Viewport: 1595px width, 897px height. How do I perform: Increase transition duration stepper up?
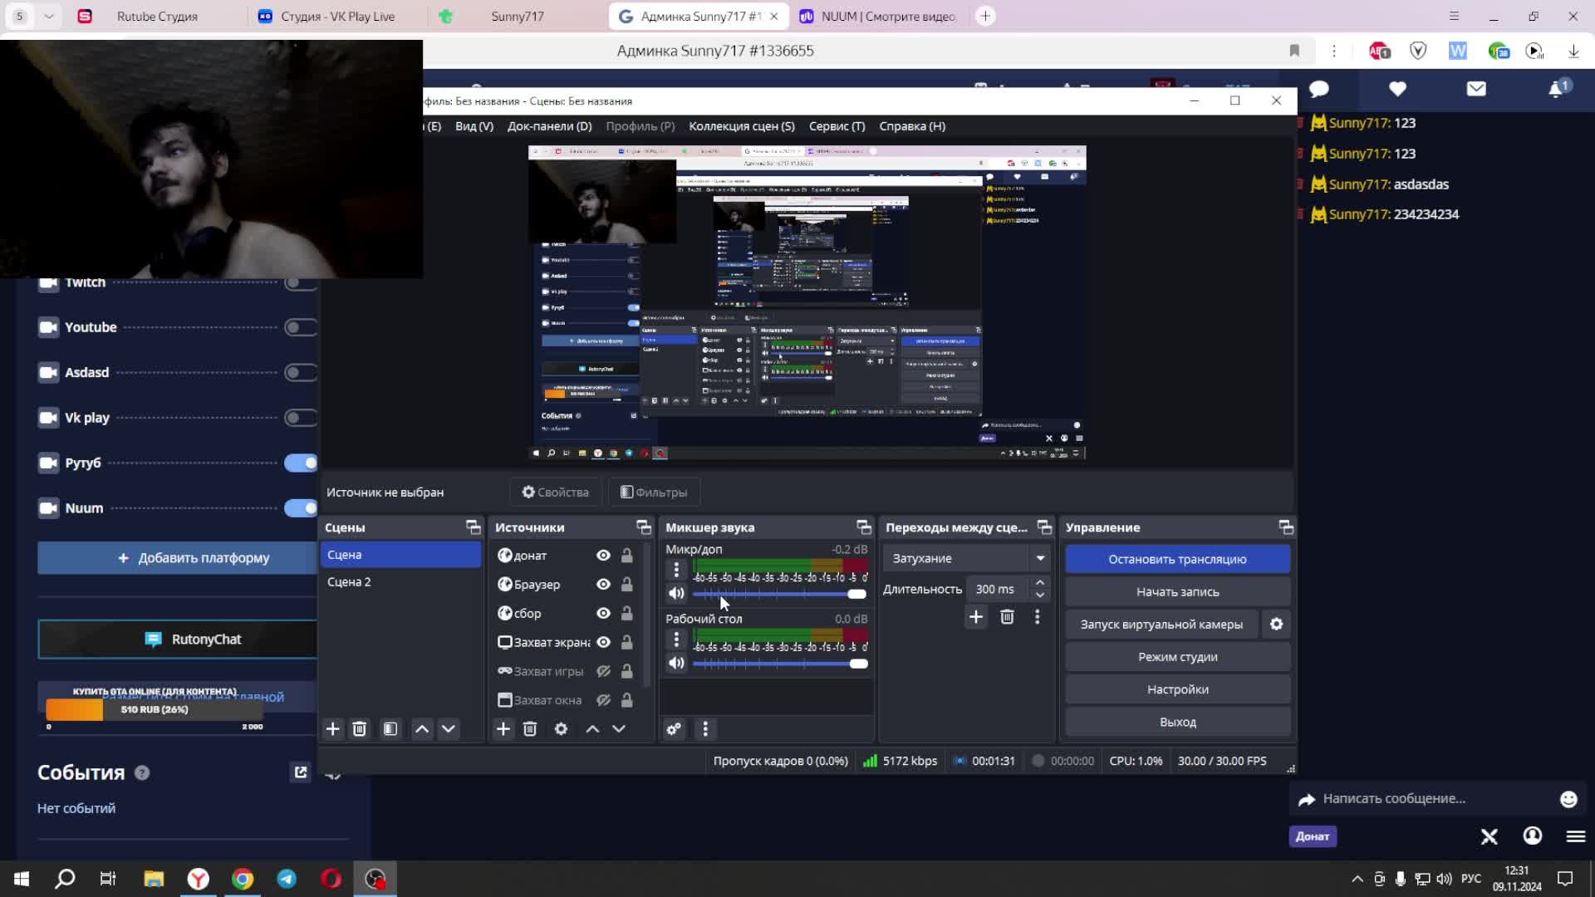click(x=1040, y=582)
